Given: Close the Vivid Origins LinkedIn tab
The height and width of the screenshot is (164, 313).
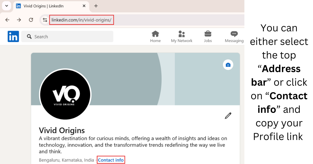Looking at the screenshot, I should coord(84,6).
